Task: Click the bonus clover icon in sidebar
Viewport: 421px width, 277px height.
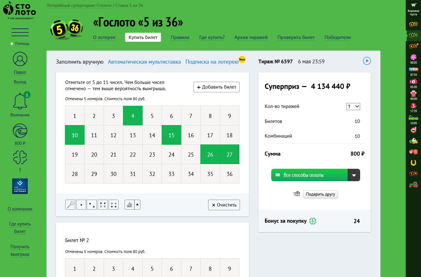Action: (x=20, y=158)
